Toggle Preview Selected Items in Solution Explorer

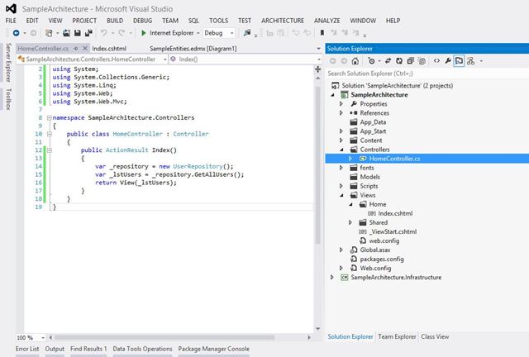pos(459,60)
